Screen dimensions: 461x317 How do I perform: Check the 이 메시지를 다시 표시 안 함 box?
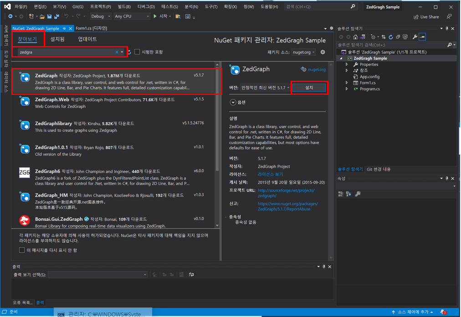[22, 250]
